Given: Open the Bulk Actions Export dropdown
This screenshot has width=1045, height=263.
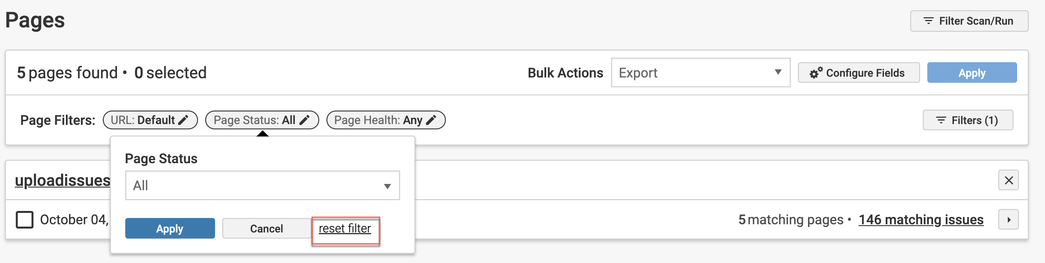Looking at the screenshot, I should pos(700,73).
